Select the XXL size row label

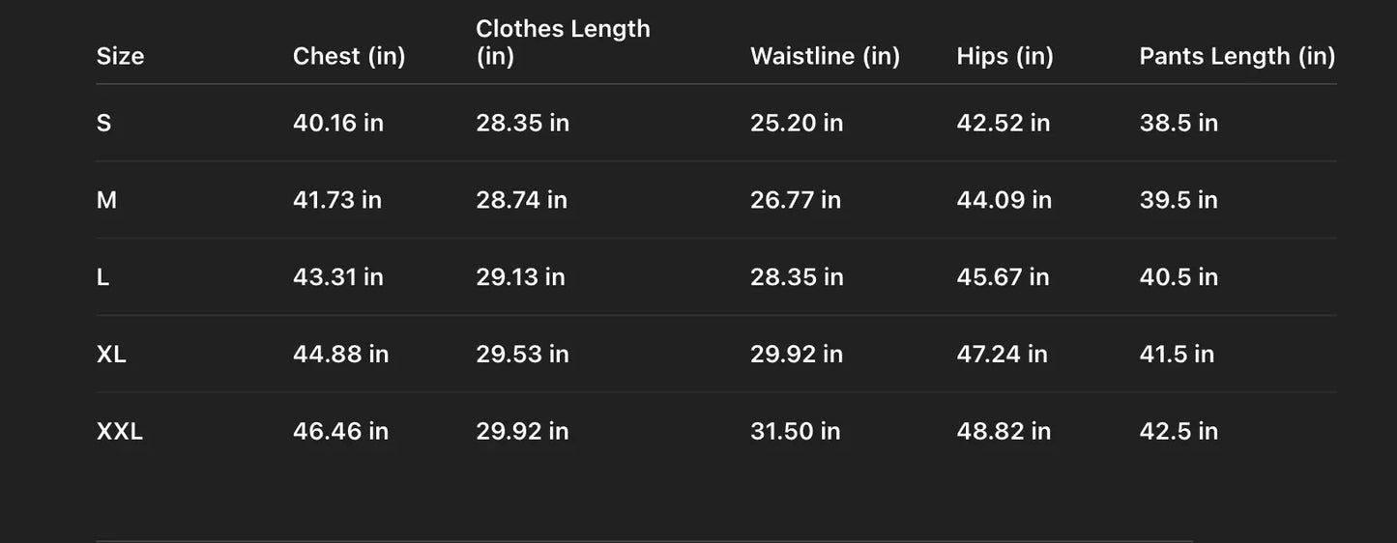pyautogui.click(x=120, y=431)
